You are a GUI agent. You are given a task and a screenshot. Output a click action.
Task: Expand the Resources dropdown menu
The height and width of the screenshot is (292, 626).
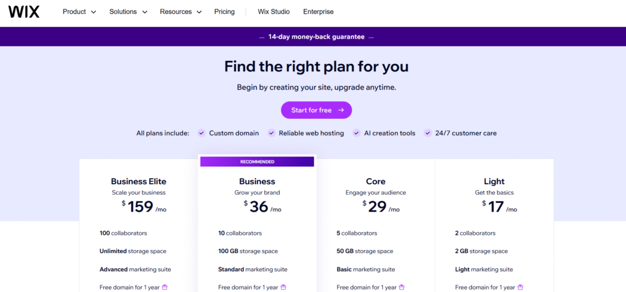click(180, 12)
